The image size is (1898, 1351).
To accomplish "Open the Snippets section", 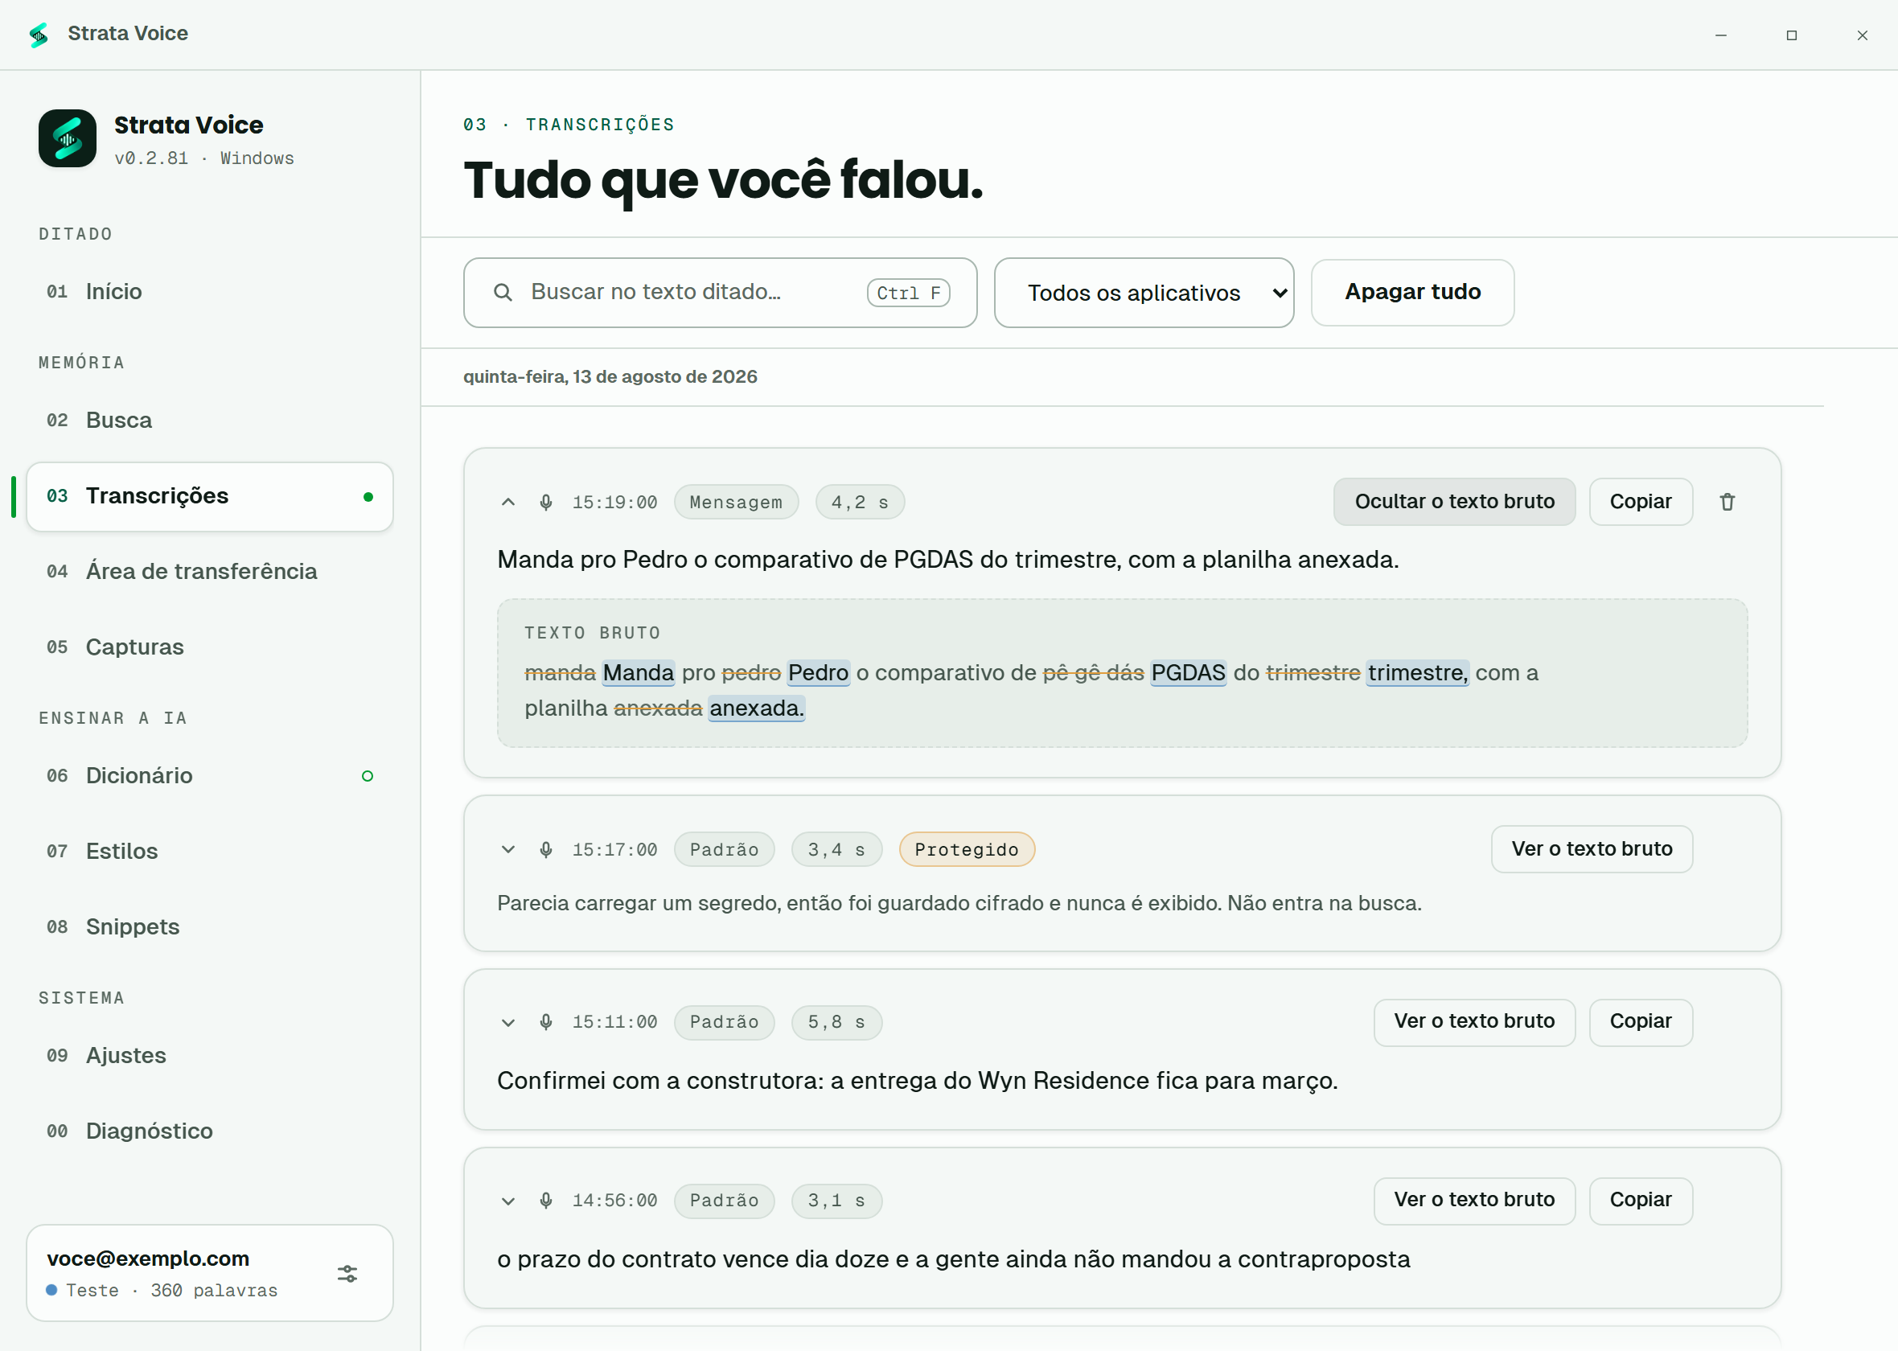I will click(210, 926).
